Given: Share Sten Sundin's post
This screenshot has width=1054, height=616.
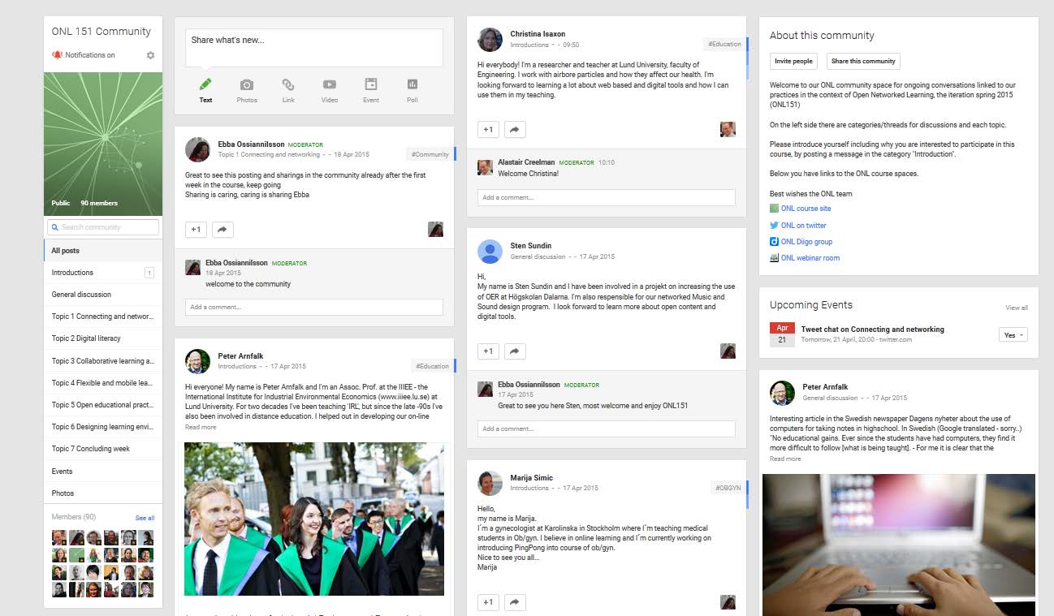Looking at the screenshot, I should point(515,351).
